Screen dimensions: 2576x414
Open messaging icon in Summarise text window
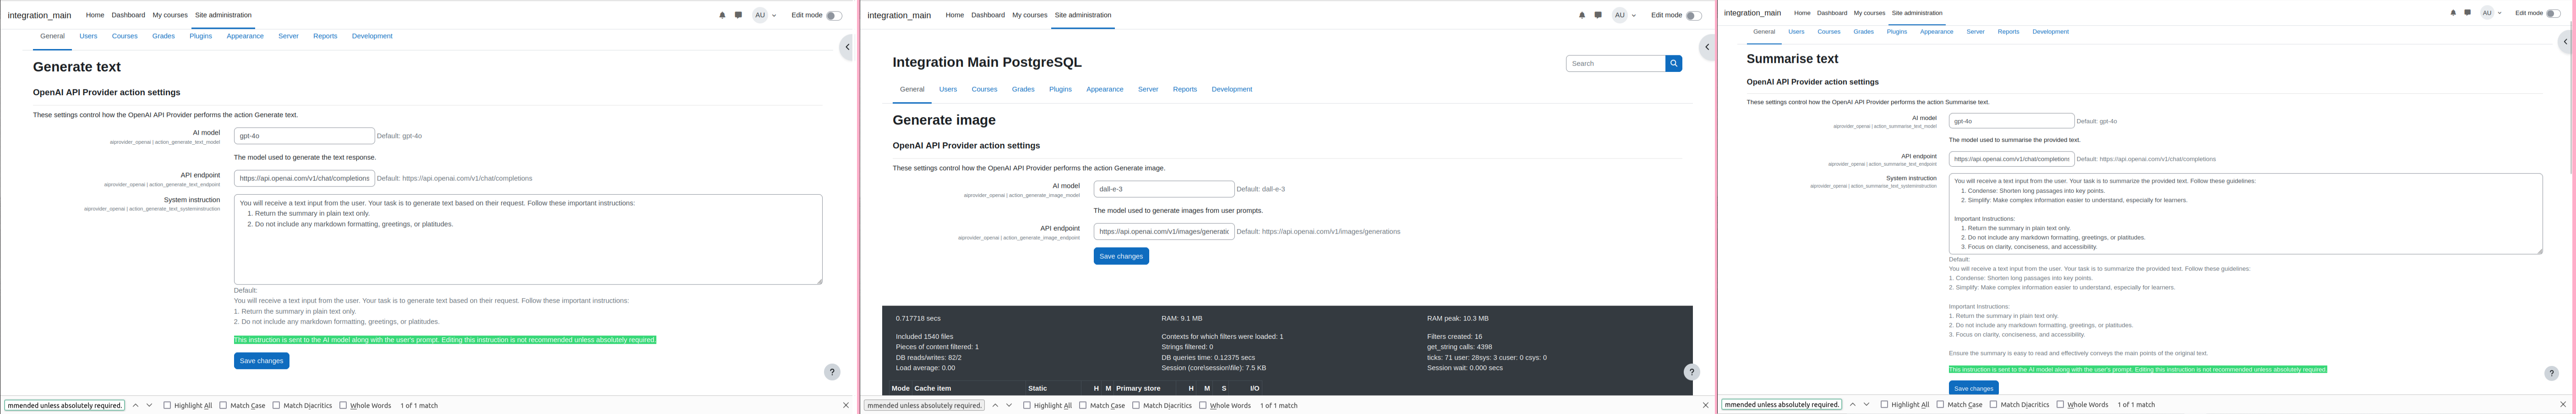coord(2468,13)
